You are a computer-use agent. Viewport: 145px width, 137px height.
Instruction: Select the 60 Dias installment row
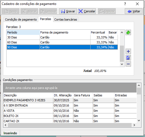point(62,42)
